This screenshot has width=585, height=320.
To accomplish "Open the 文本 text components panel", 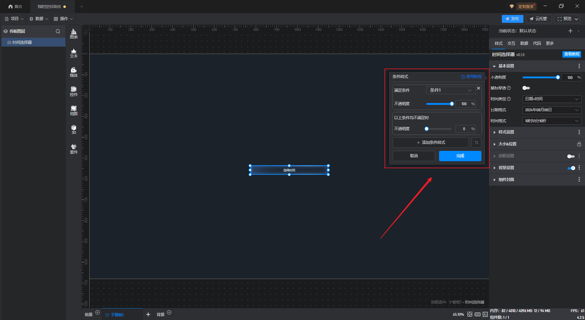I will [x=74, y=53].
